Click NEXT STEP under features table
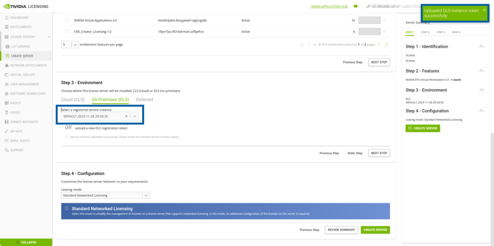The image size is (494, 246). tap(379, 62)
